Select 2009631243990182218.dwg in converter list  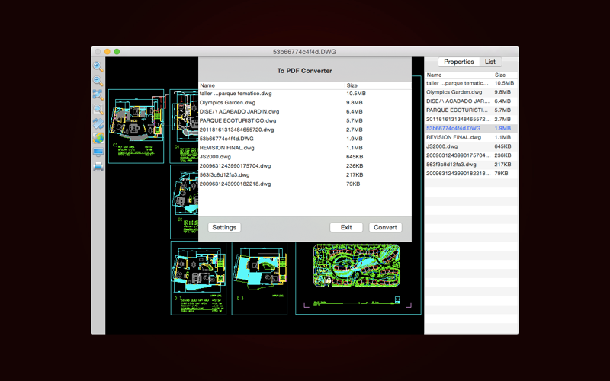305,184
